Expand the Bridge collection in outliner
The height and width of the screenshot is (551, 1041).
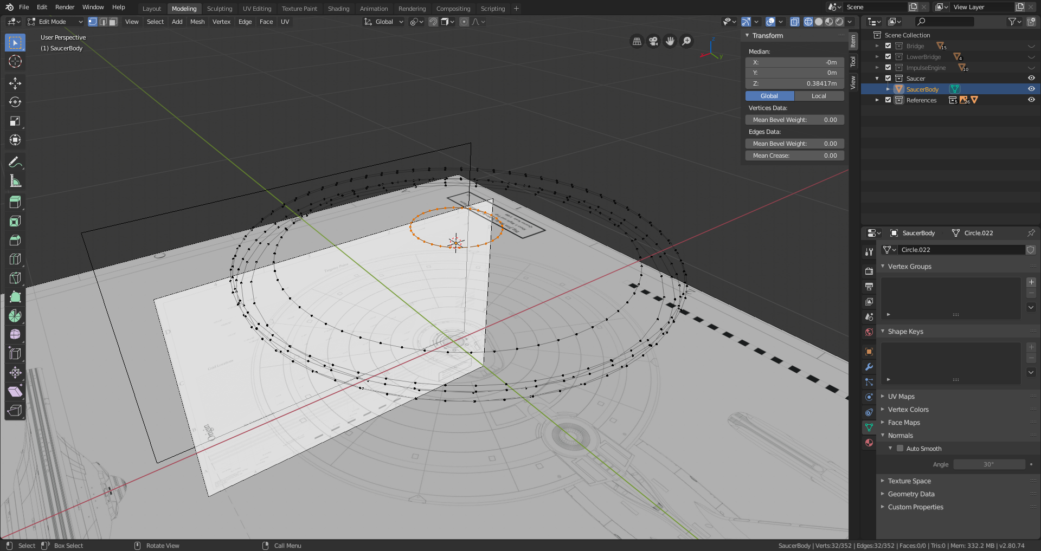coord(877,46)
